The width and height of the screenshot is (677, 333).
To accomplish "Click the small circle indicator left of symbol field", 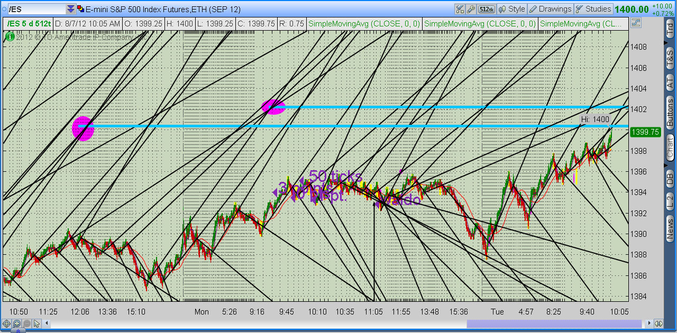I will tap(5, 10).
